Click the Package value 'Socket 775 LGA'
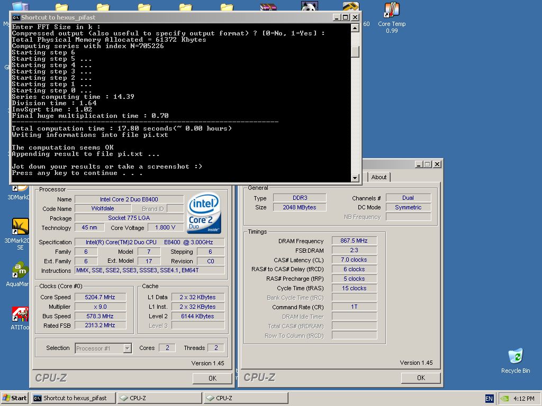 129,218
